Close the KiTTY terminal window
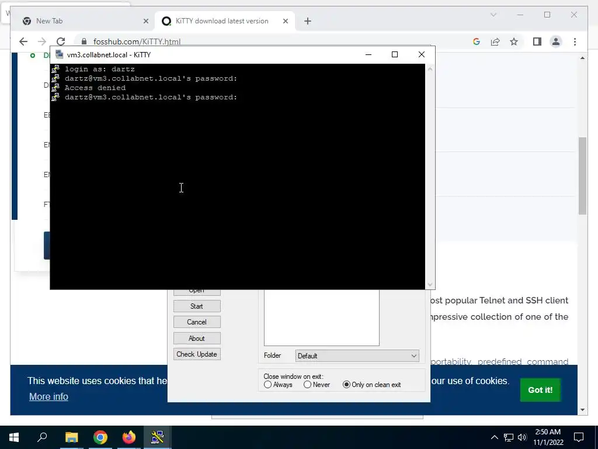Screen dimensions: 598x449 pos(422,54)
